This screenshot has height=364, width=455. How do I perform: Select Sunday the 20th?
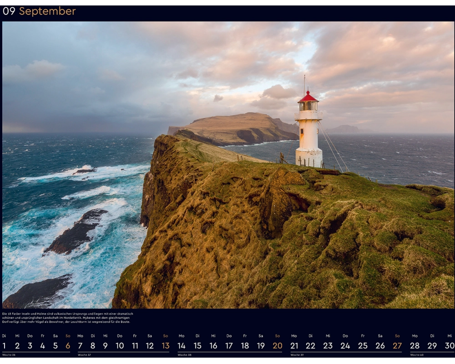[x=277, y=345]
